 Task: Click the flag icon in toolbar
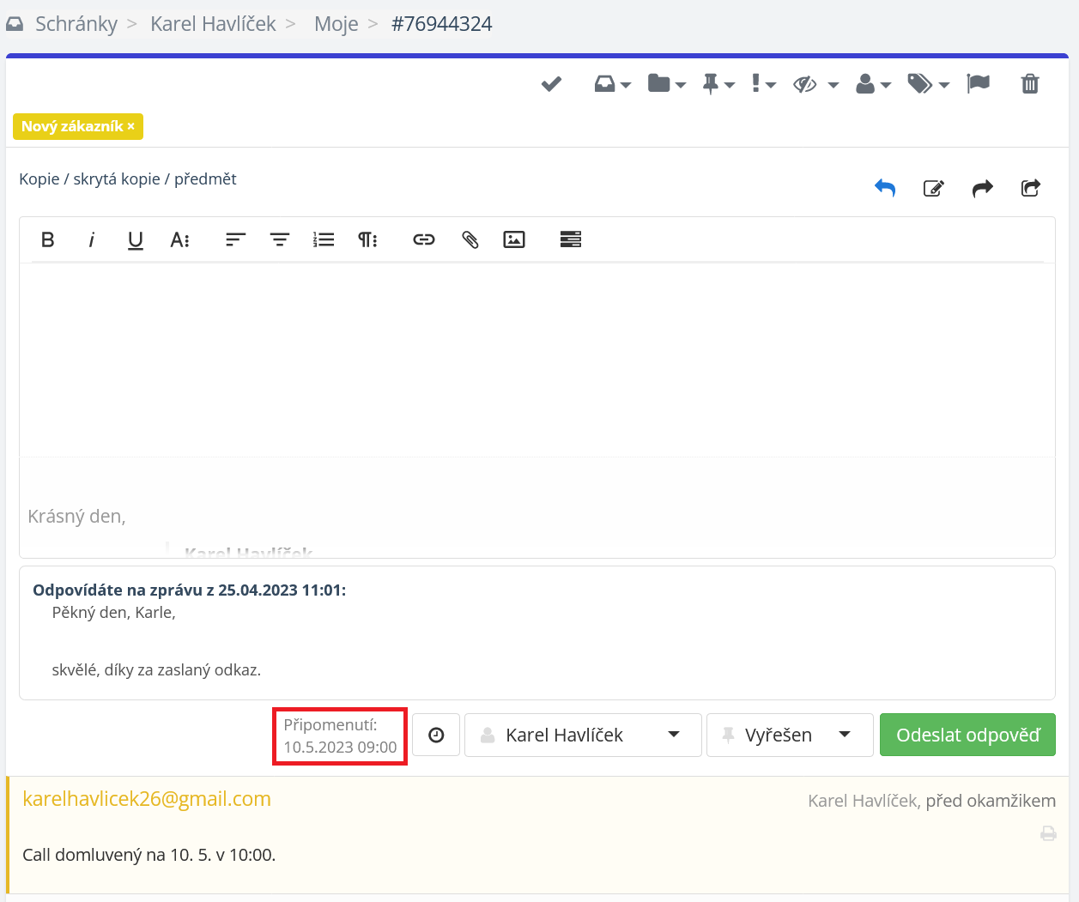click(x=978, y=83)
